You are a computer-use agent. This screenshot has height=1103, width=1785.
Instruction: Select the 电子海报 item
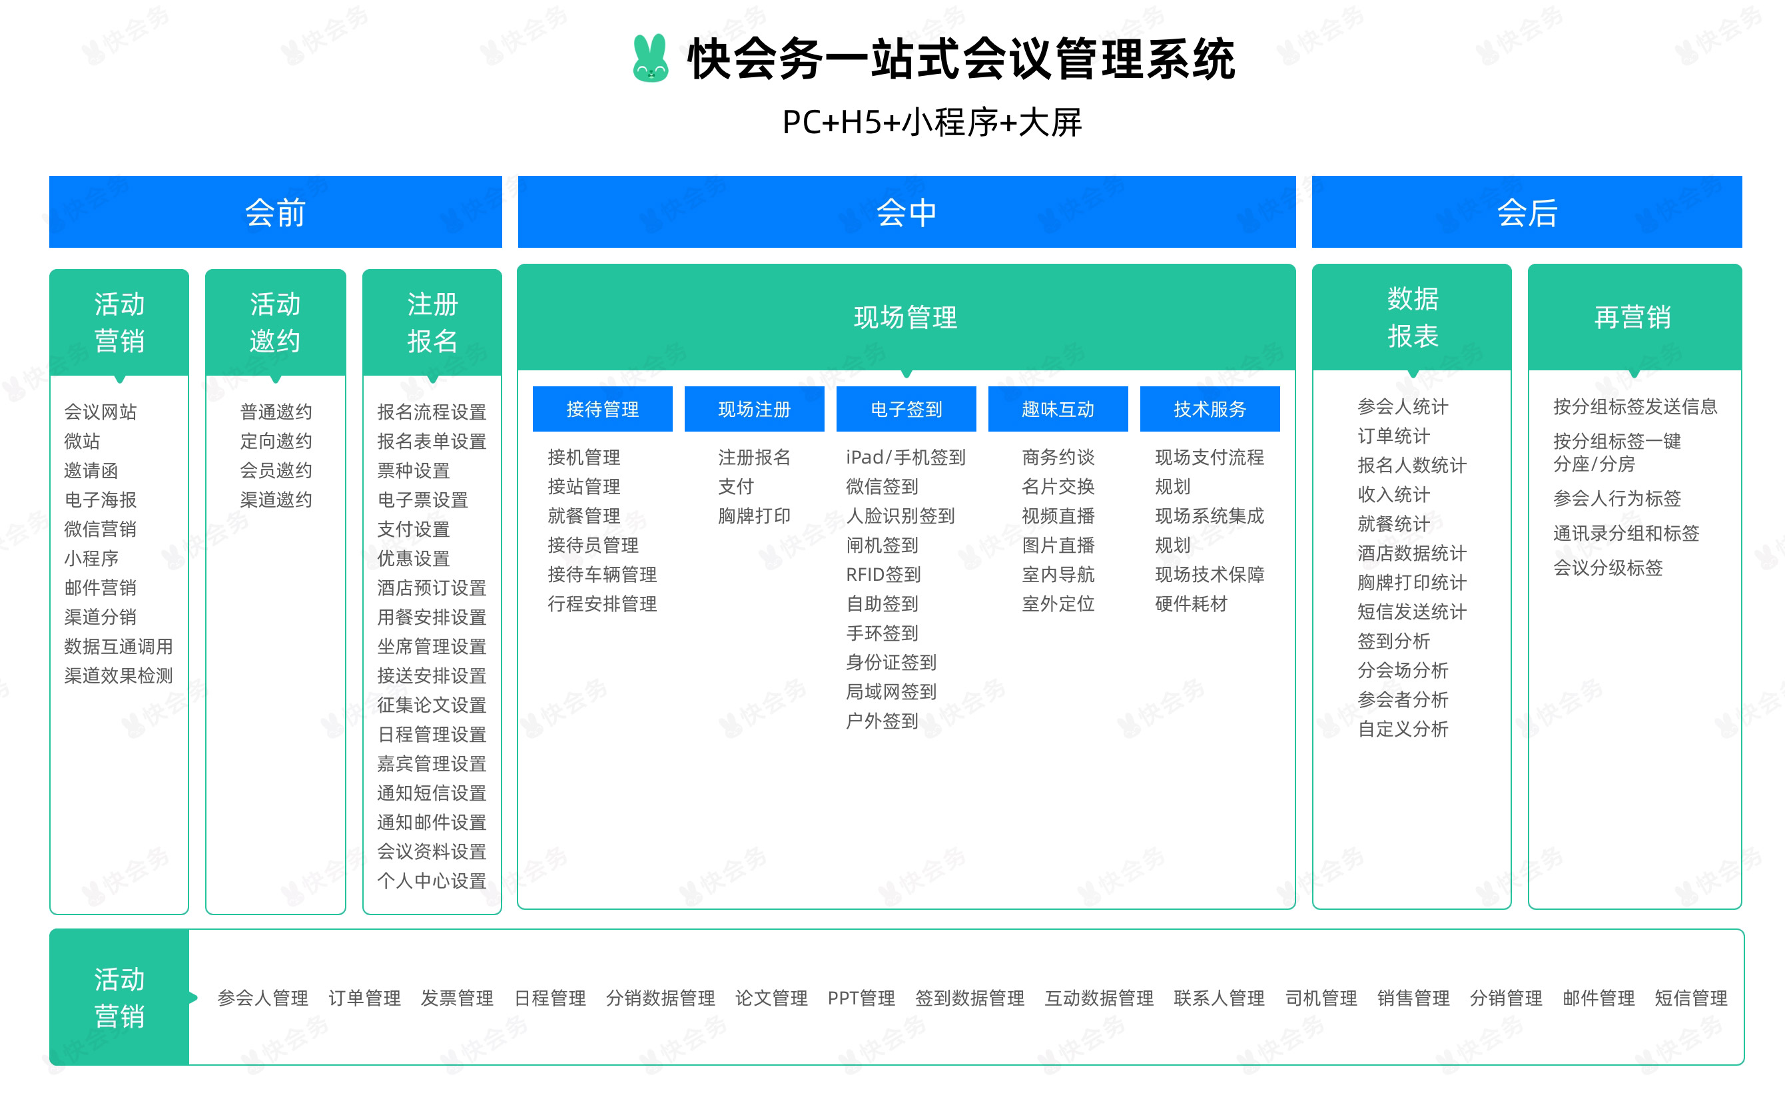[101, 500]
